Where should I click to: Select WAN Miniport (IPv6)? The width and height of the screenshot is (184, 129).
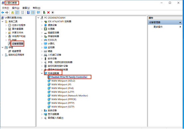pos(62,88)
